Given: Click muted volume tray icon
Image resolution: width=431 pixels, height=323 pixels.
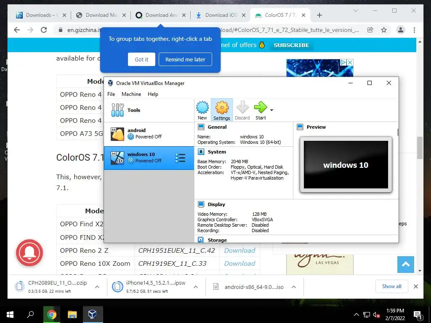Looking at the screenshot, I should coord(376,315).
